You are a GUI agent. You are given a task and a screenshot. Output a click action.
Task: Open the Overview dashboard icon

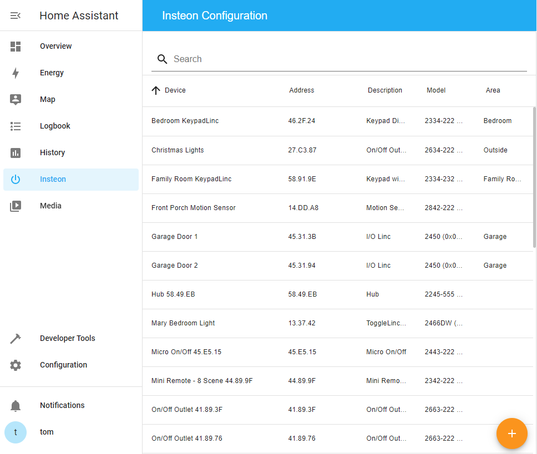pyautogui.click(x=16, y=46)
